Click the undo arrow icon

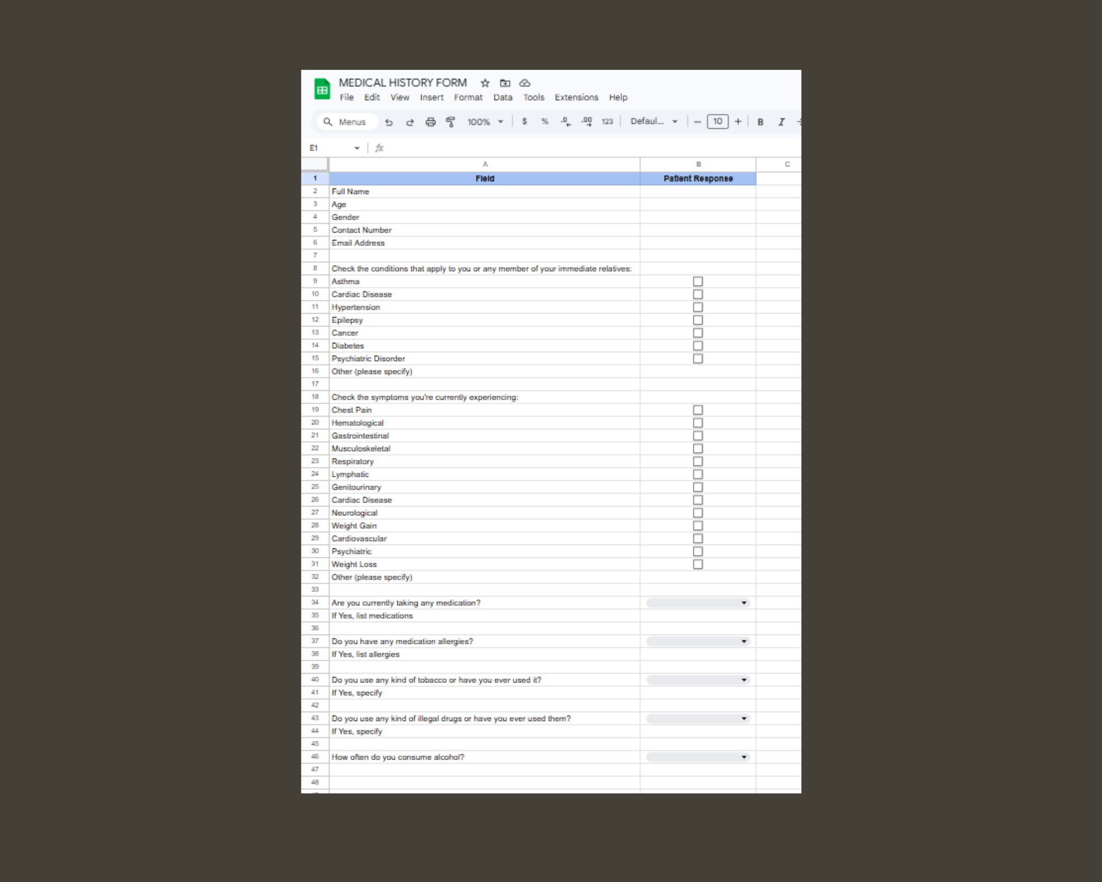click(389, 122)
